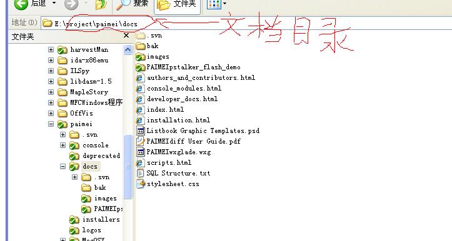Image resolution: width=452 pixels, height=241 pixels.
Task: Click the green Back arrow button
Action: pyautogui.click(x=21, y=4)
